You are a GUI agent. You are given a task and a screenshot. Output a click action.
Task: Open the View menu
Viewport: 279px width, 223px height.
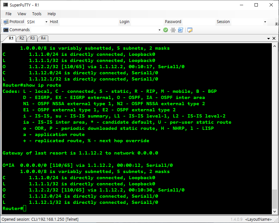point(22,14)
